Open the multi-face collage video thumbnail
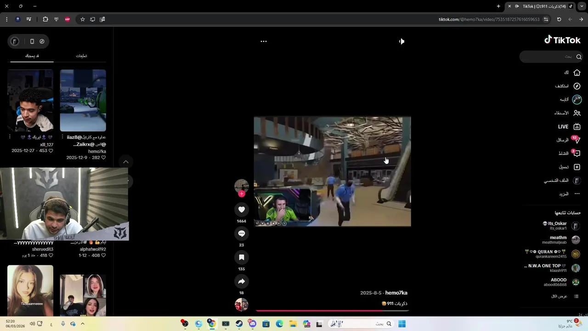Screen dimensions: 588x331 (83, 295)
